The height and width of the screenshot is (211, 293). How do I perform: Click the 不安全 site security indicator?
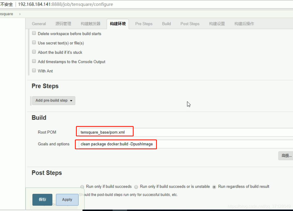(6, 4)
